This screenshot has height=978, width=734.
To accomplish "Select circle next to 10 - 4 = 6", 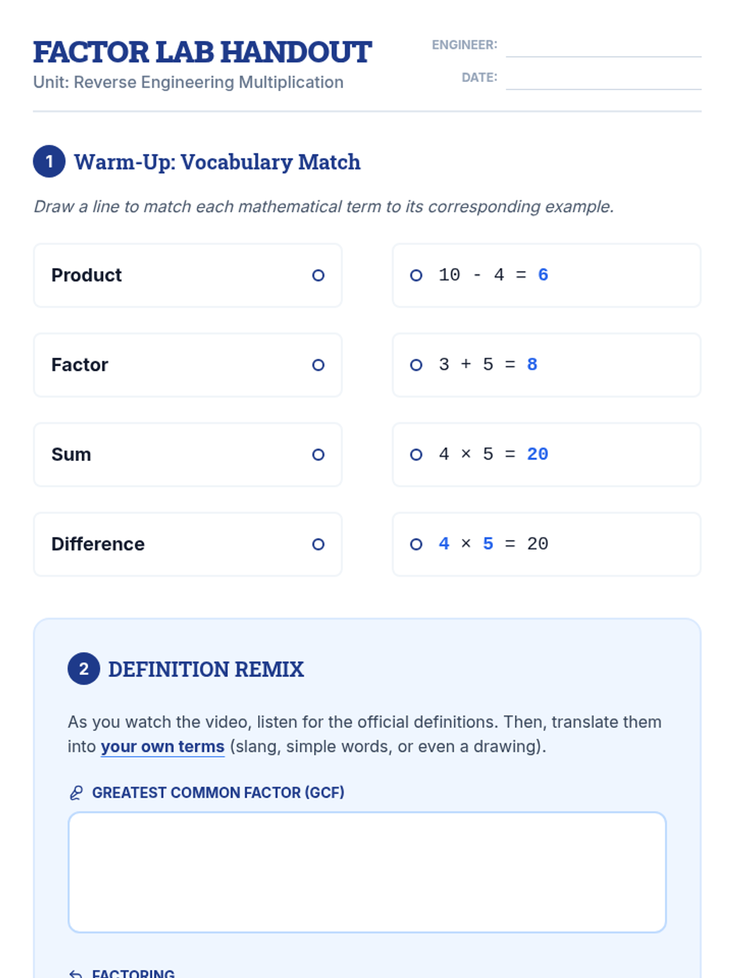I will tap(416, 276).
